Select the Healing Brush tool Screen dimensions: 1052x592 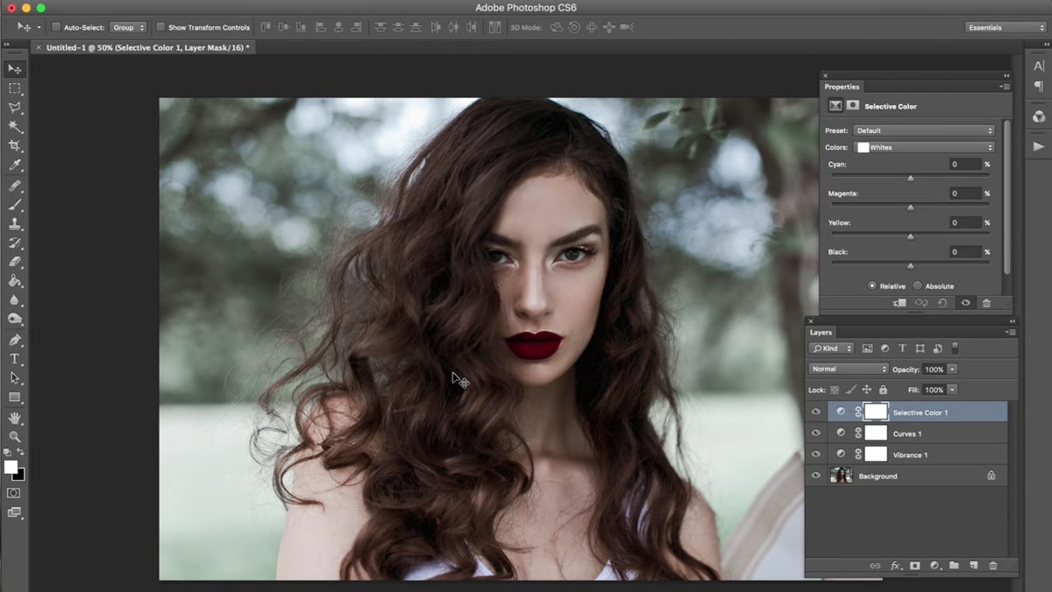coord(15,186)
